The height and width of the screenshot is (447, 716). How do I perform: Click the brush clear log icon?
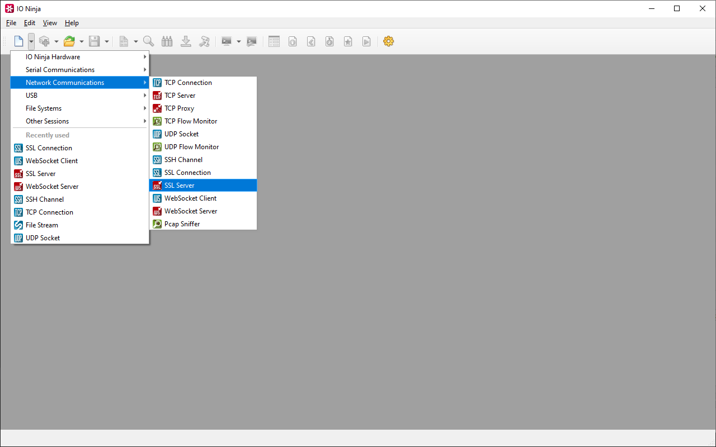204,41
